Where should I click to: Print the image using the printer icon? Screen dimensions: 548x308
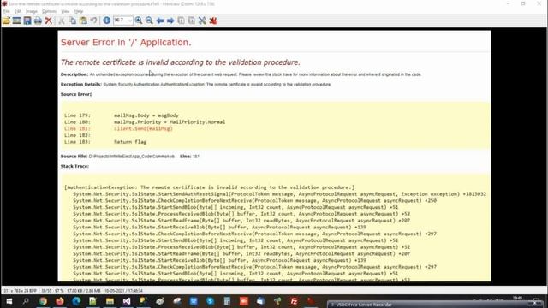(x=38, y=21)
